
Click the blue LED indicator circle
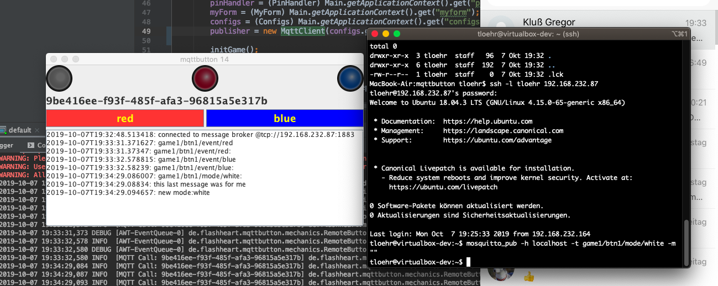click(x=350, y=79)
